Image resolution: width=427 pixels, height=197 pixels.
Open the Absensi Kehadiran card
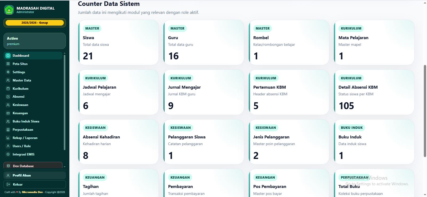pyautogui.click(x=118, y=142)
